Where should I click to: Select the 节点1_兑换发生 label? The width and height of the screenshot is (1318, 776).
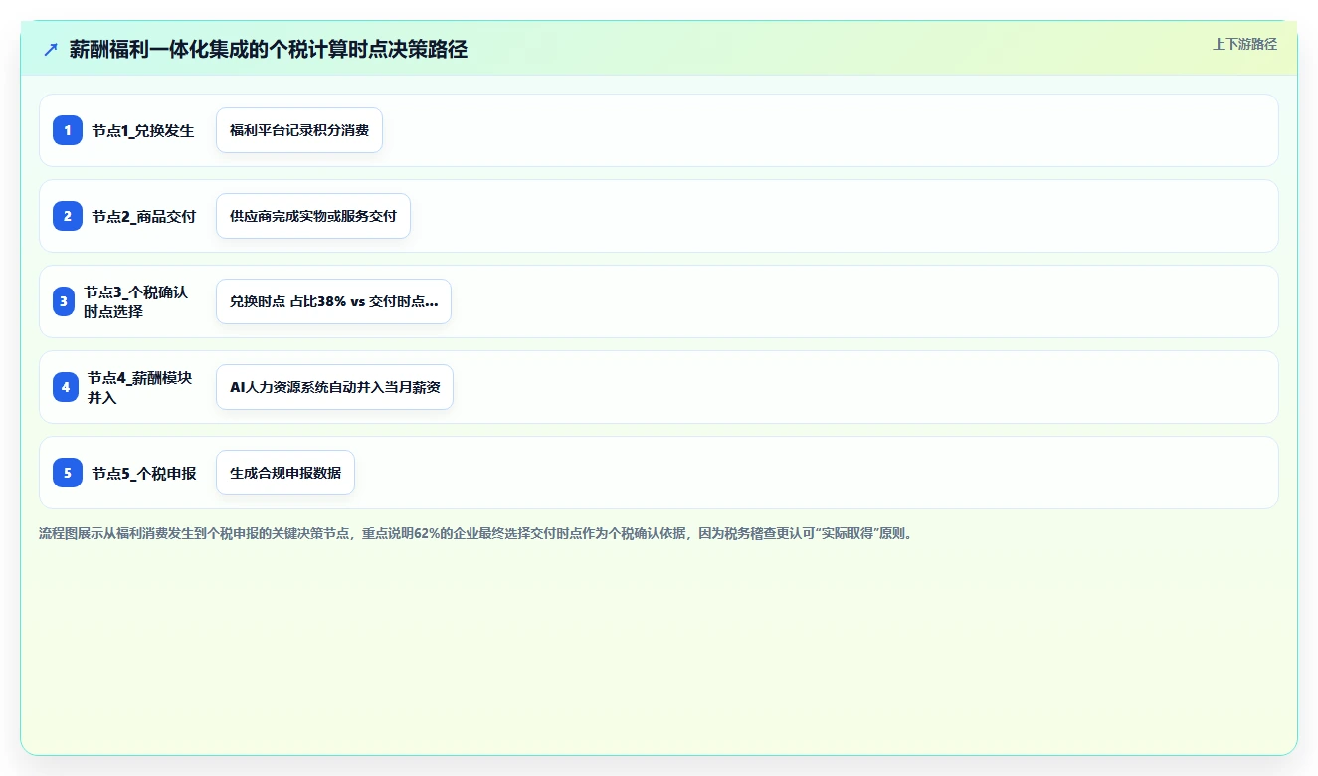tap(143, 130)
